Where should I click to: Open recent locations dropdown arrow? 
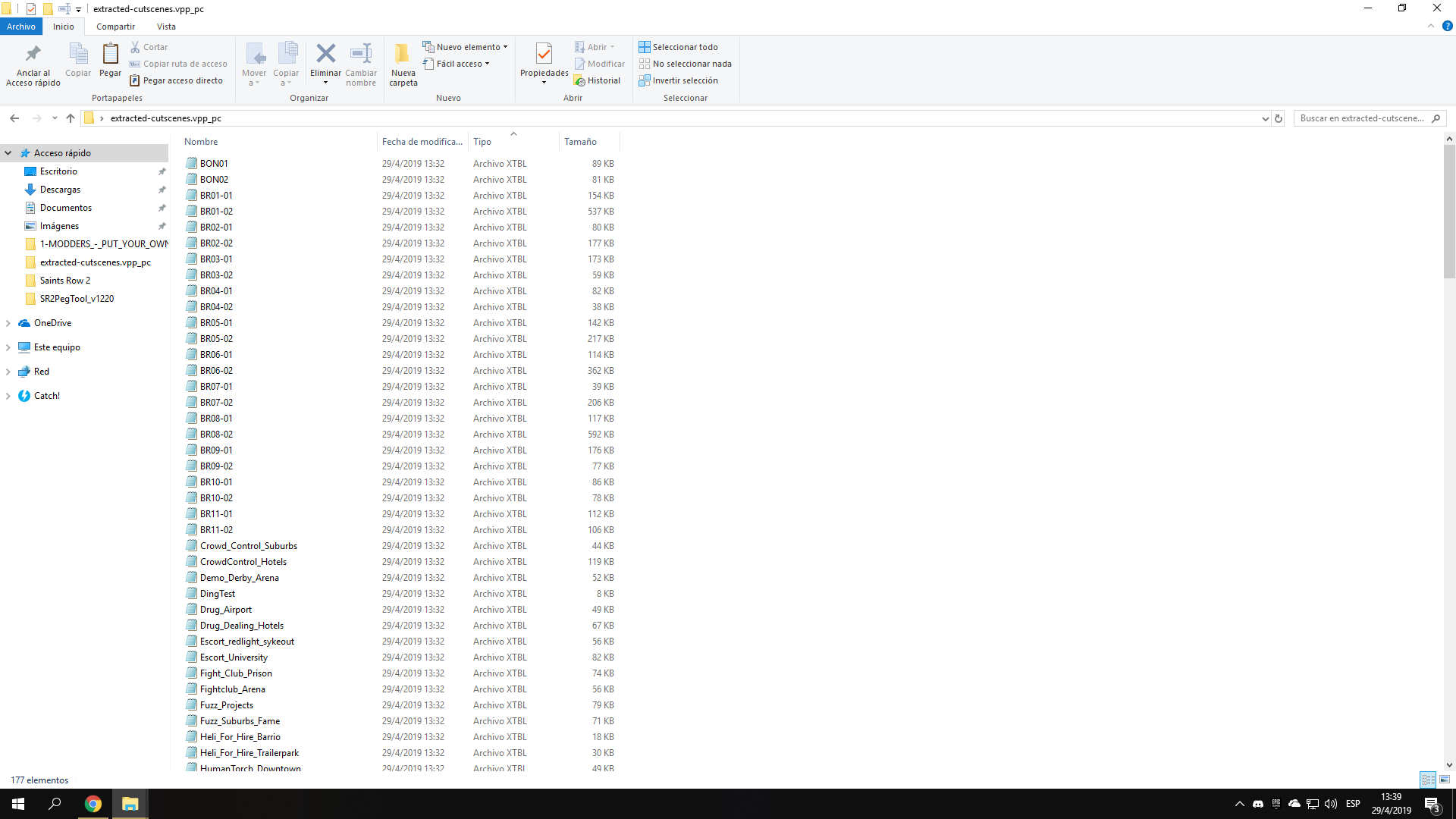(x=55, y=118)
